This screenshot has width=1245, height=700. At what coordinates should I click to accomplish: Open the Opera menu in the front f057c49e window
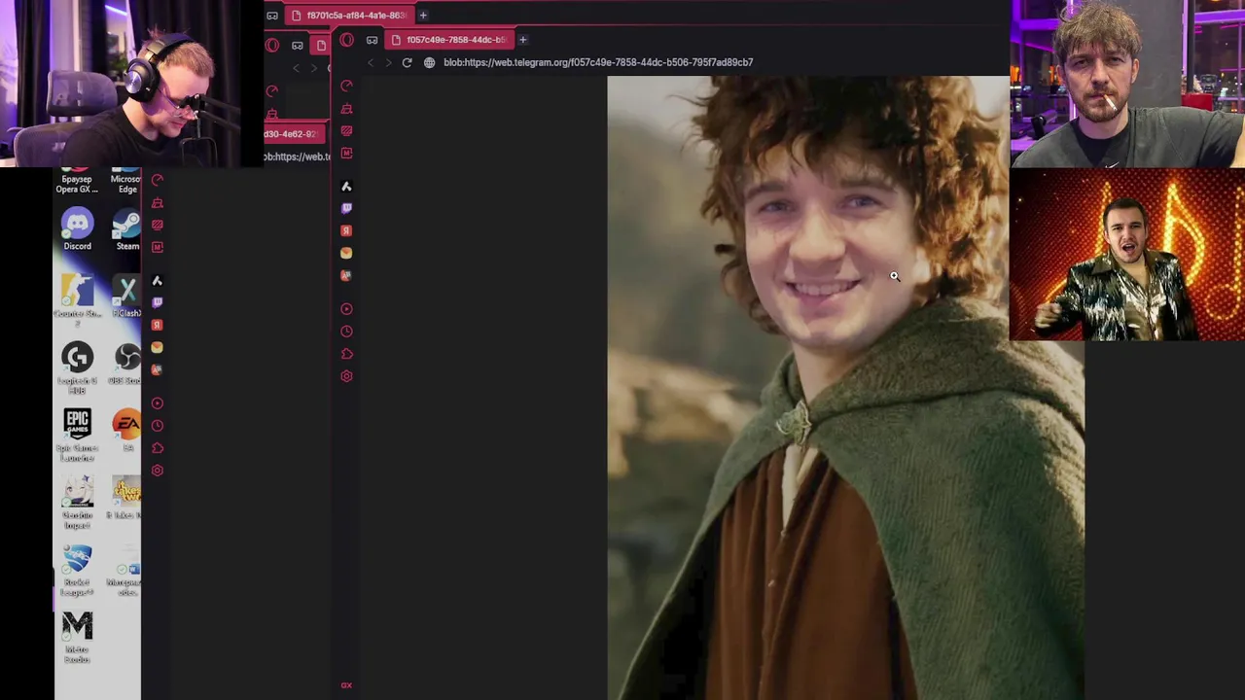coord(347,40)
